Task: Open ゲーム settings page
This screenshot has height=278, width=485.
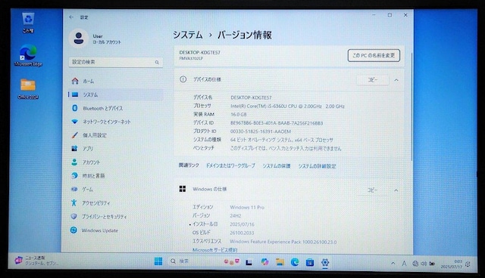Action: (116, 190)
